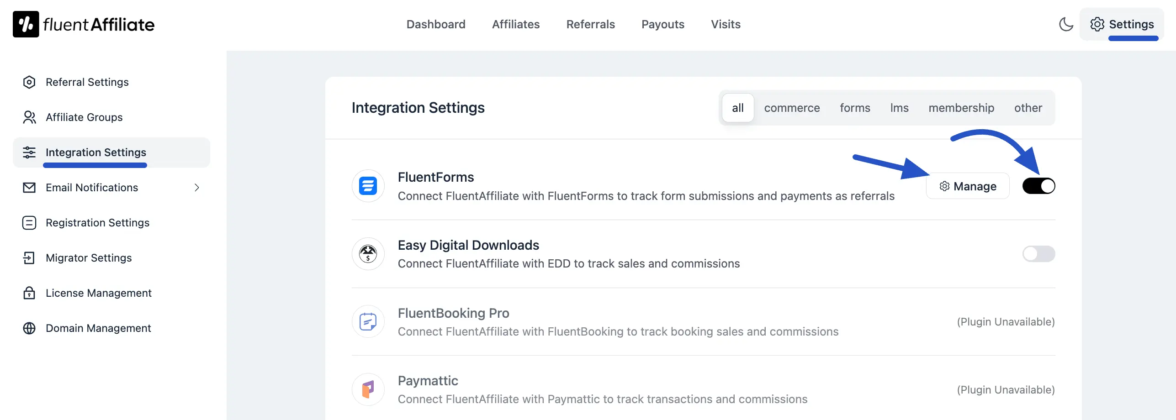Image resolution: width=1176 pixels, height=420 pixels.
Task: Click the Referral Settings shield icon
Action: coord(29,82)
